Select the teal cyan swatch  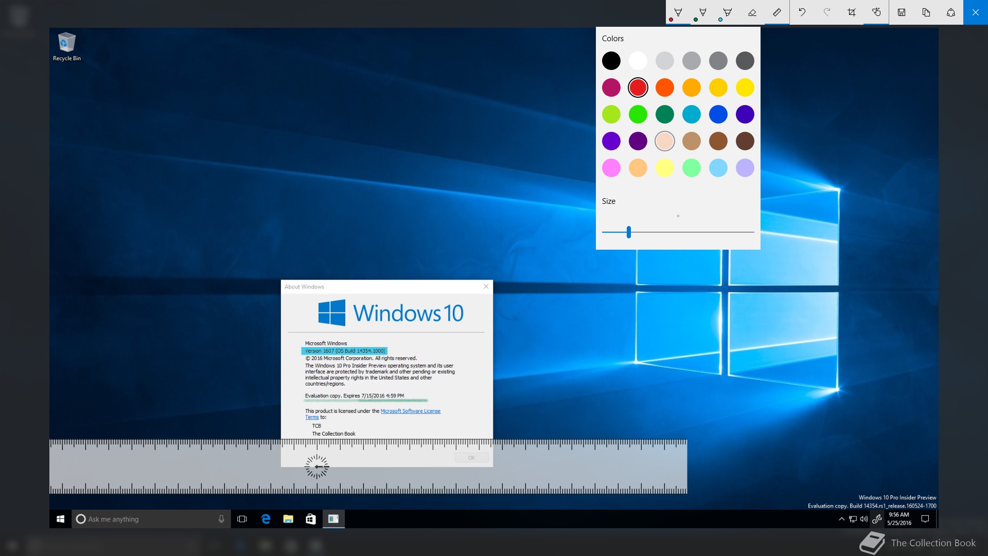point(692,114)
